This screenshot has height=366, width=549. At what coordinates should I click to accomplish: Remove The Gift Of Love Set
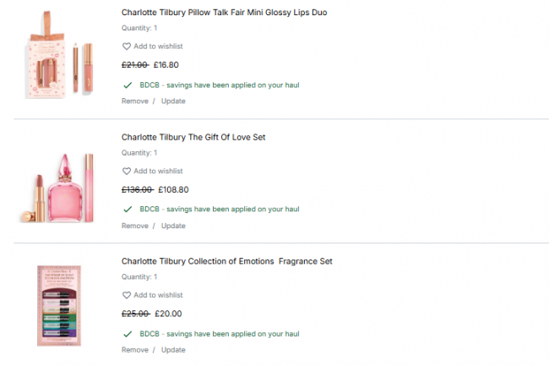[134, 226]
